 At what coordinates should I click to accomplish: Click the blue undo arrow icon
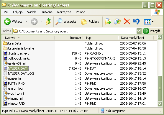[137, 22]
